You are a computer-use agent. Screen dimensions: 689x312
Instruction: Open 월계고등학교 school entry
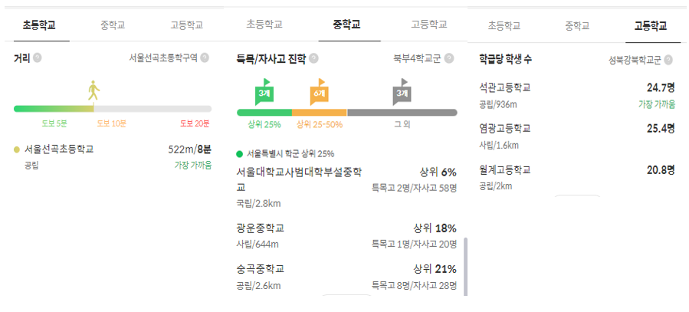[577, 177]
